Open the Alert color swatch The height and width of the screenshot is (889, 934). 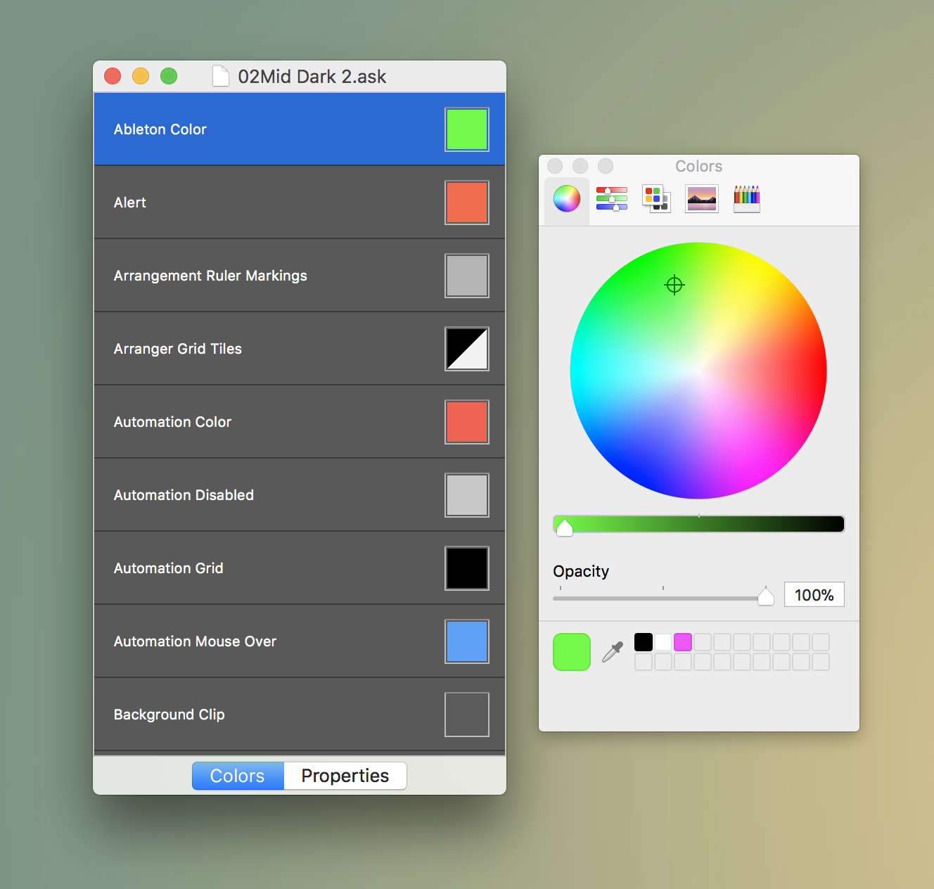tap(467, 203)
